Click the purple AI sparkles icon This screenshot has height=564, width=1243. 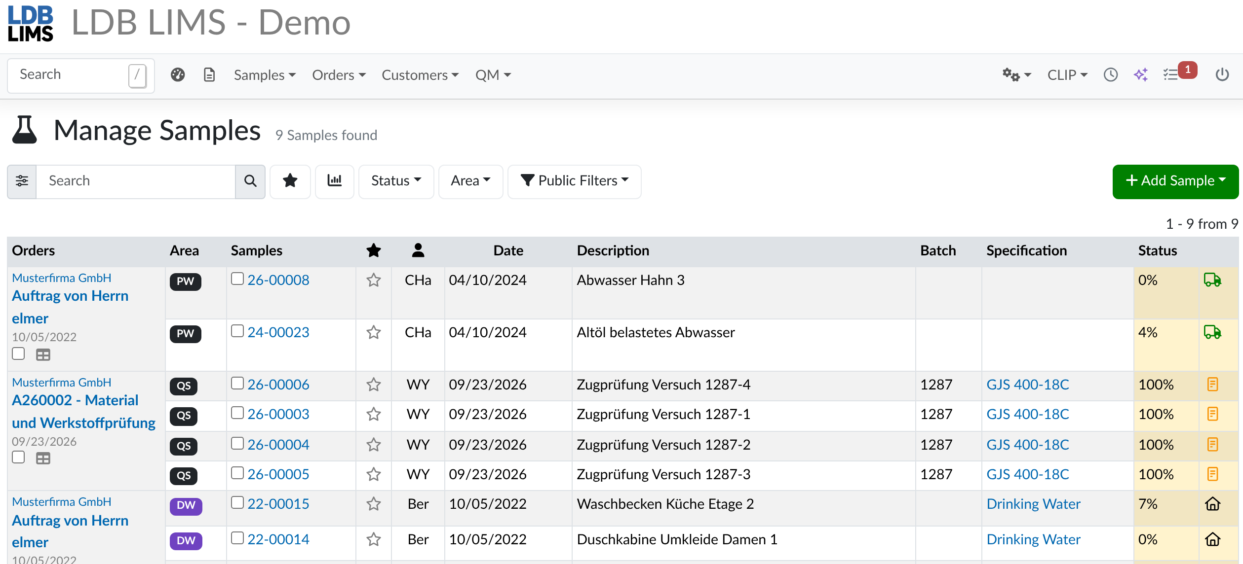[1141, 75]
